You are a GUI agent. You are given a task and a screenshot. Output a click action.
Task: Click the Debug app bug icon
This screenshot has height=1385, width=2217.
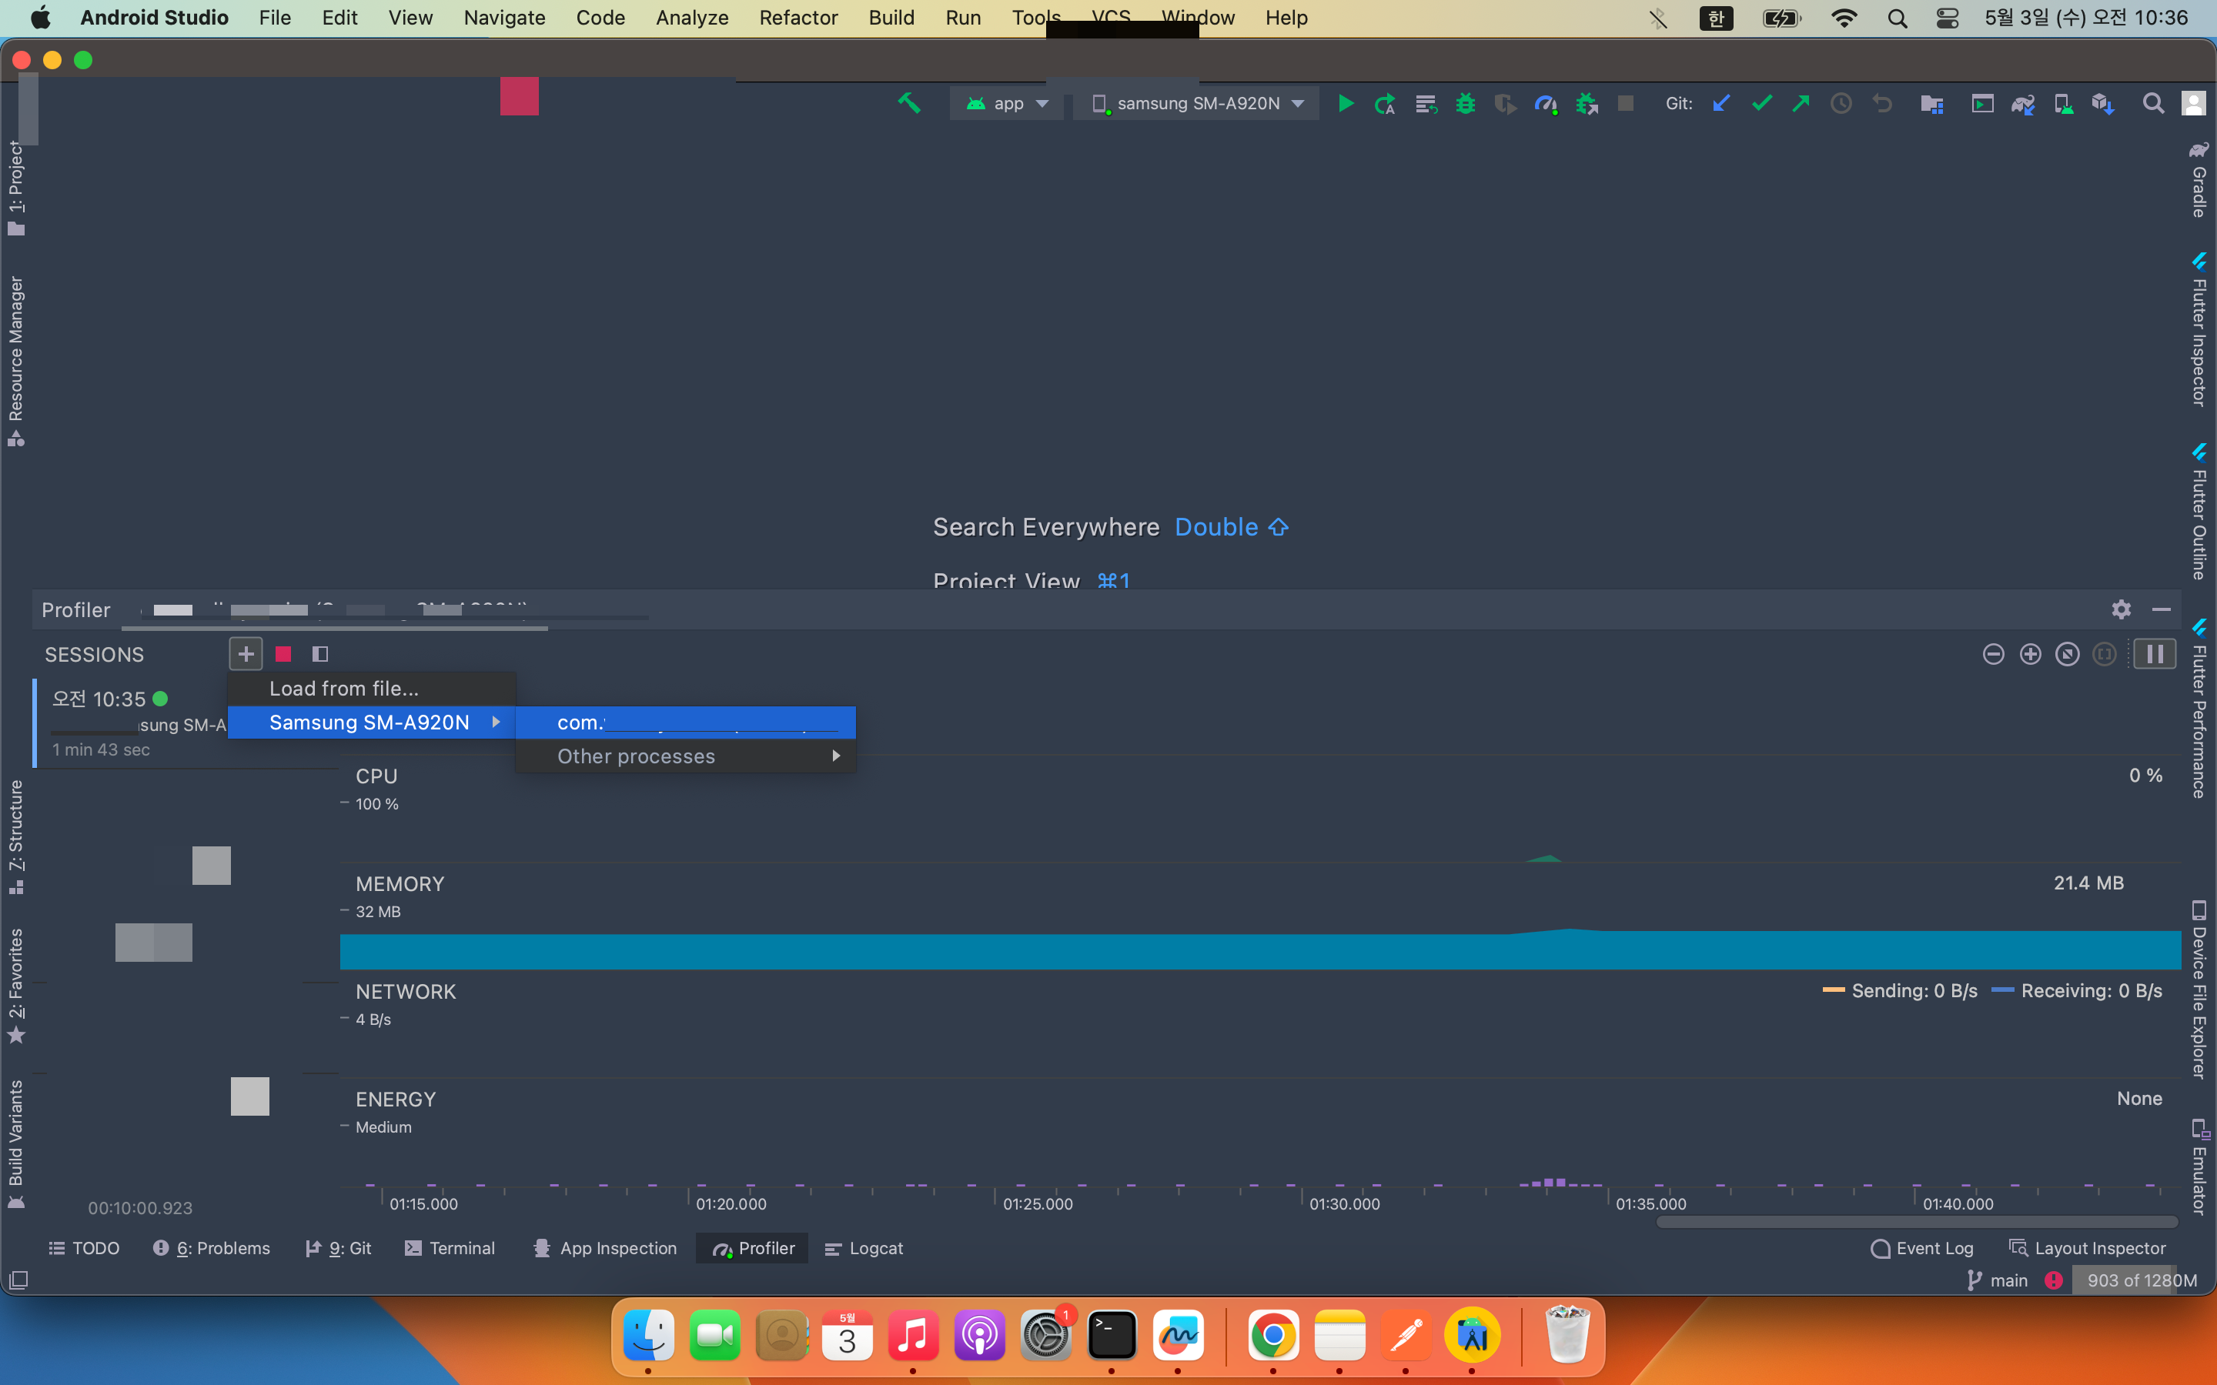pos(1465,104)
